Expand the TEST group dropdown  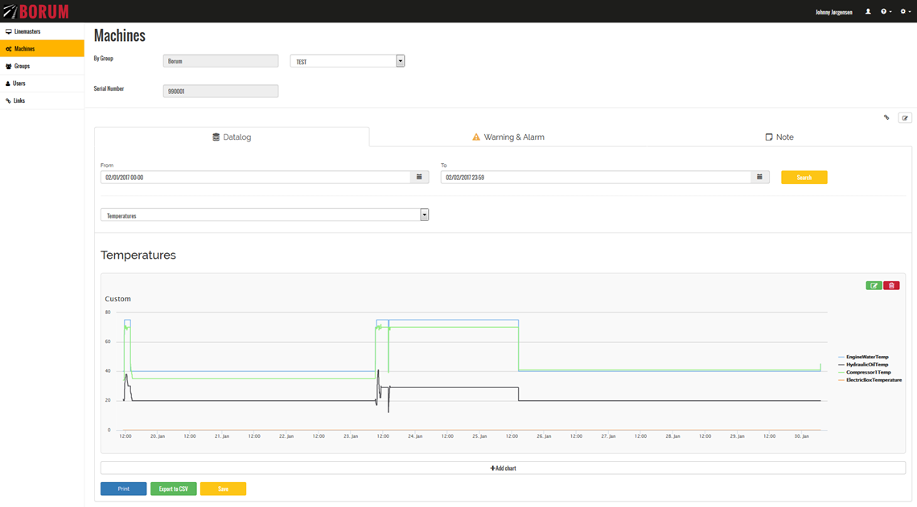pyautogui.click(x=400, y=61)
